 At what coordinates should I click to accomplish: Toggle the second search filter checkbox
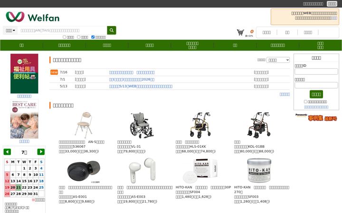pyautogui.click(x=79, y=37)
